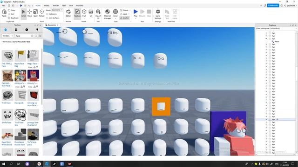Select the Select tool in ribbon
This screenshot has height=167, width=298.
tap(24, 13)
